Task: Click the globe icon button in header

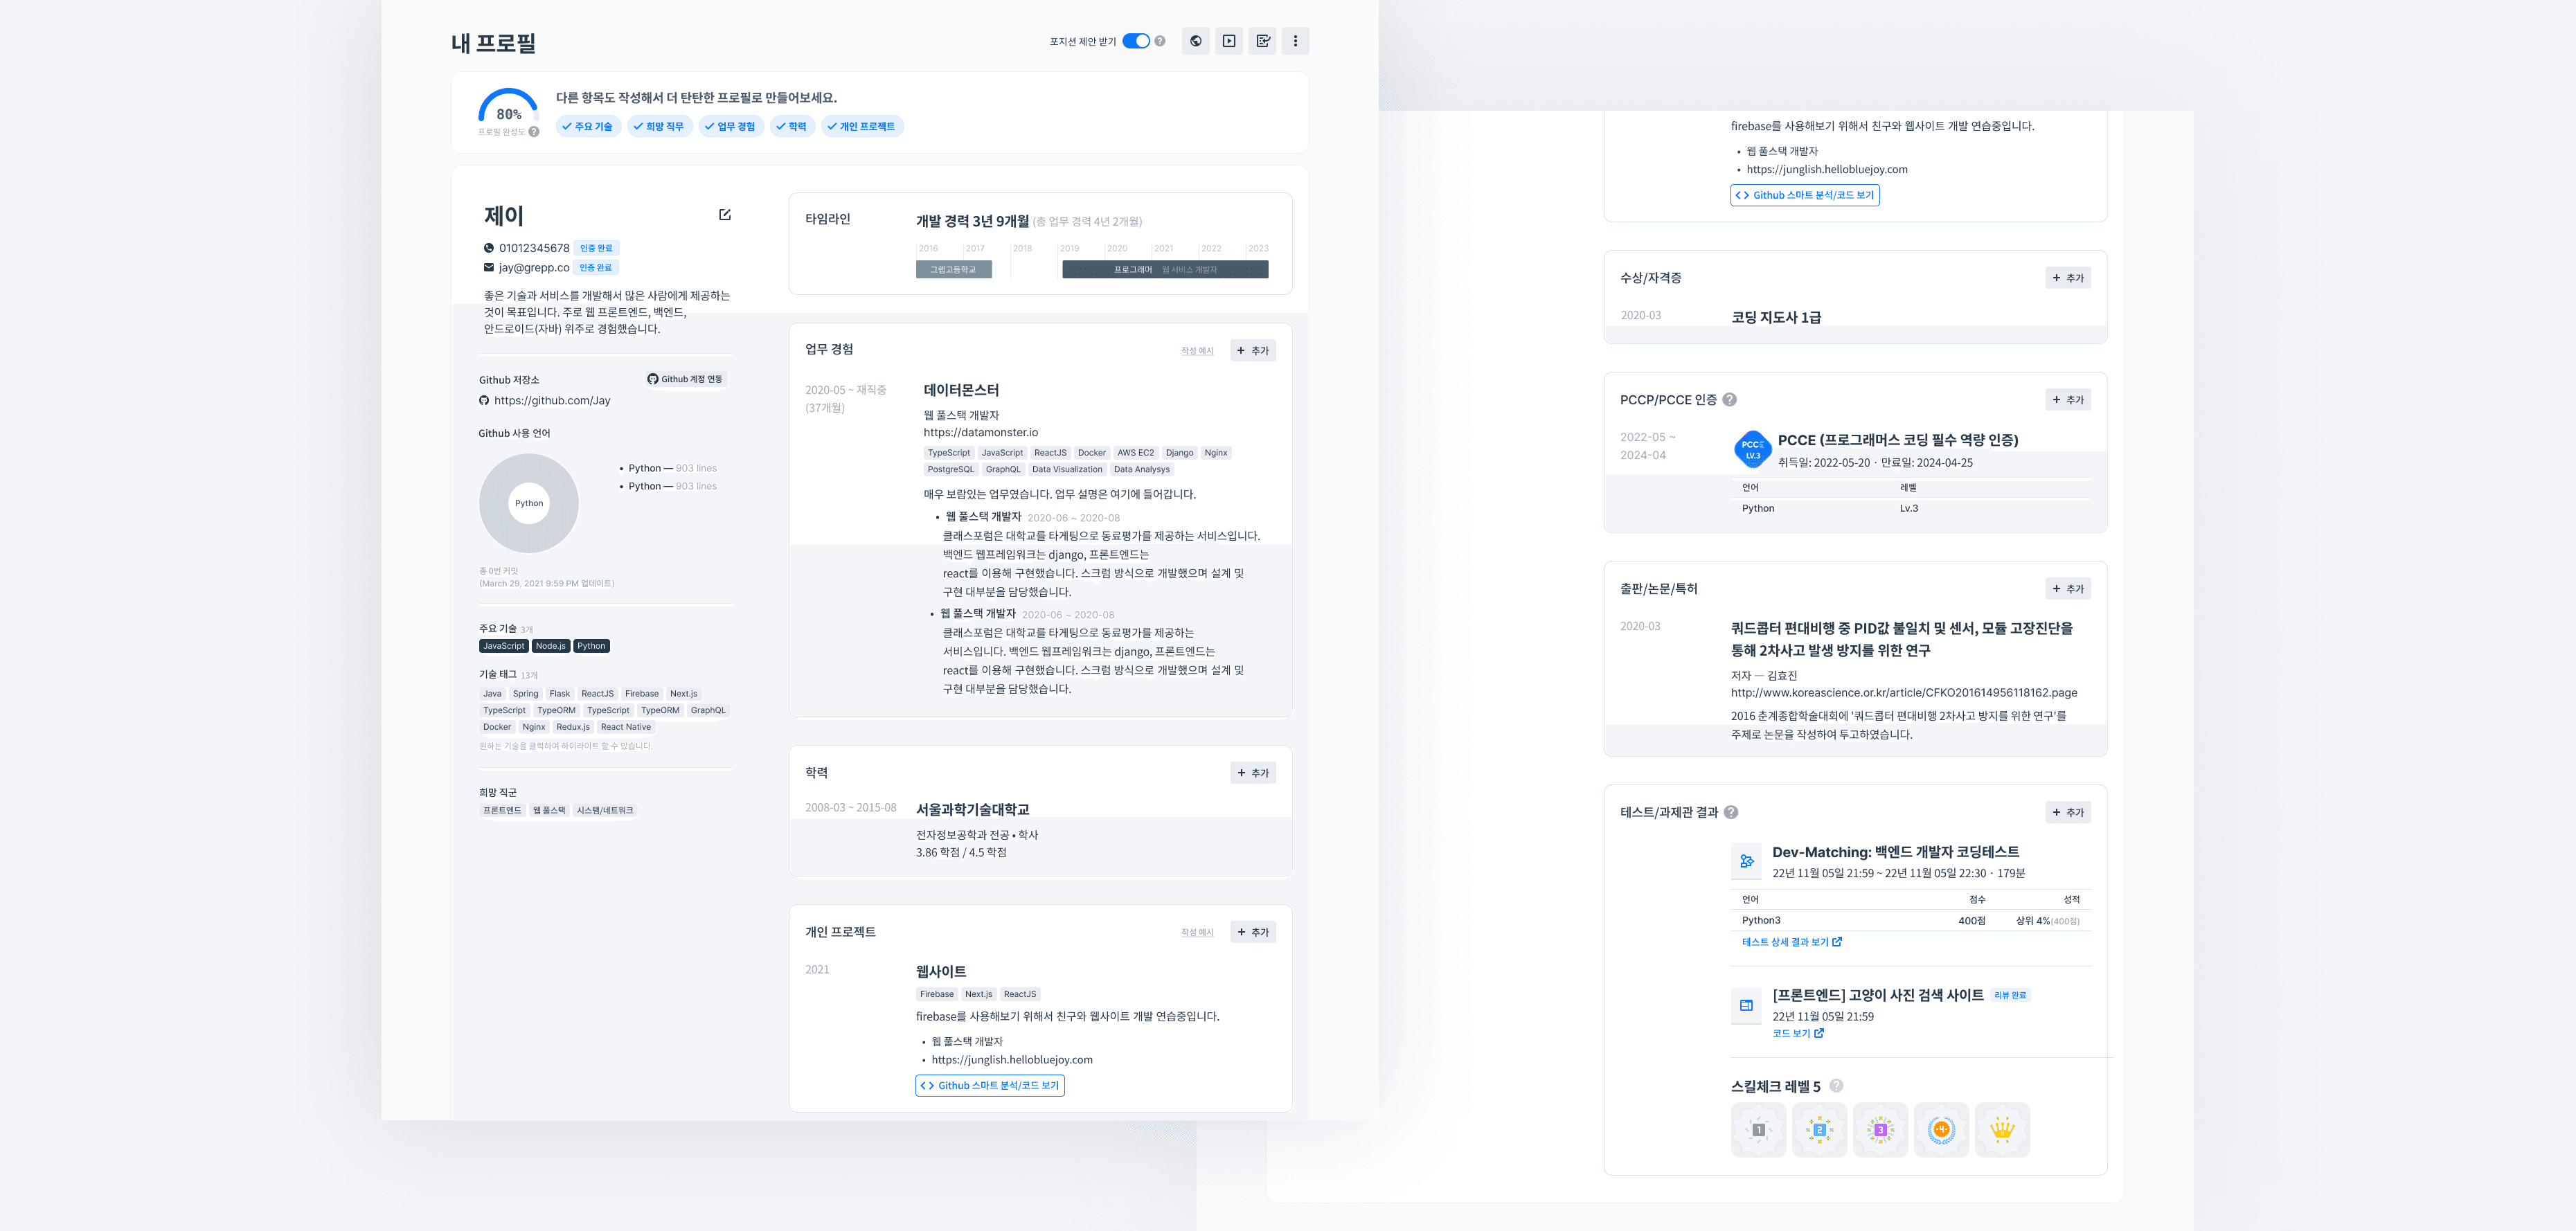Action: coord(1195,41)
